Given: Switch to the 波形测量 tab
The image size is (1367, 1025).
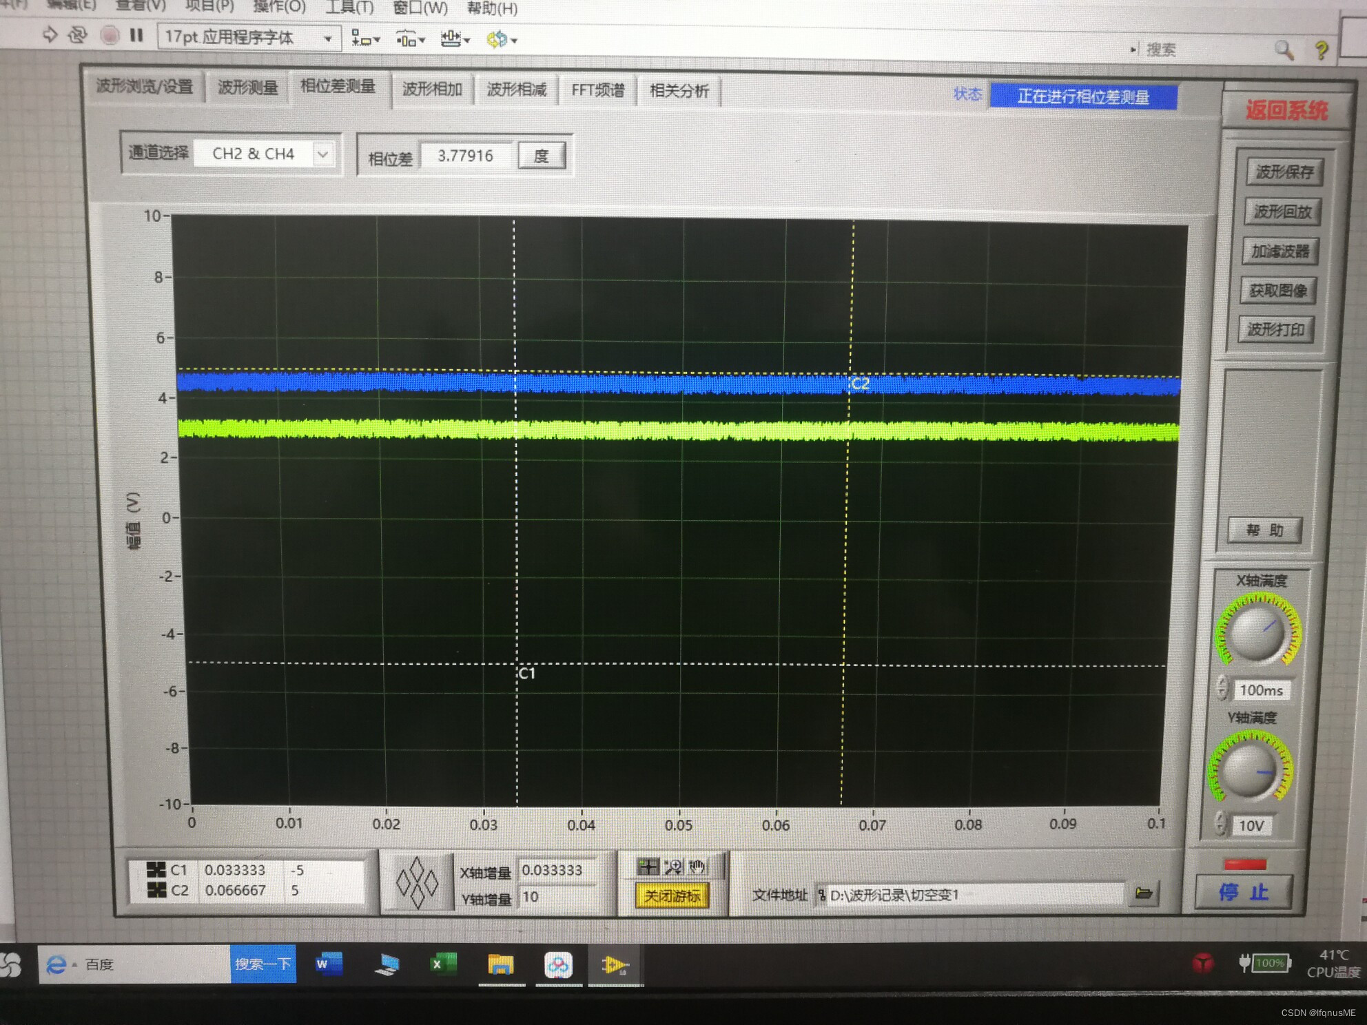Looking at the screenshot, I should pyautogui.click(x=247, y=87).
